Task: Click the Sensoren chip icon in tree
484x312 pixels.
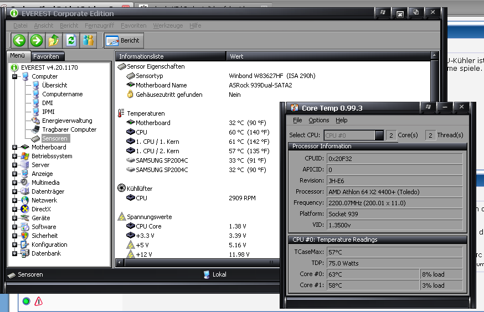Action: pyautogui.click(x=36, y=138)
